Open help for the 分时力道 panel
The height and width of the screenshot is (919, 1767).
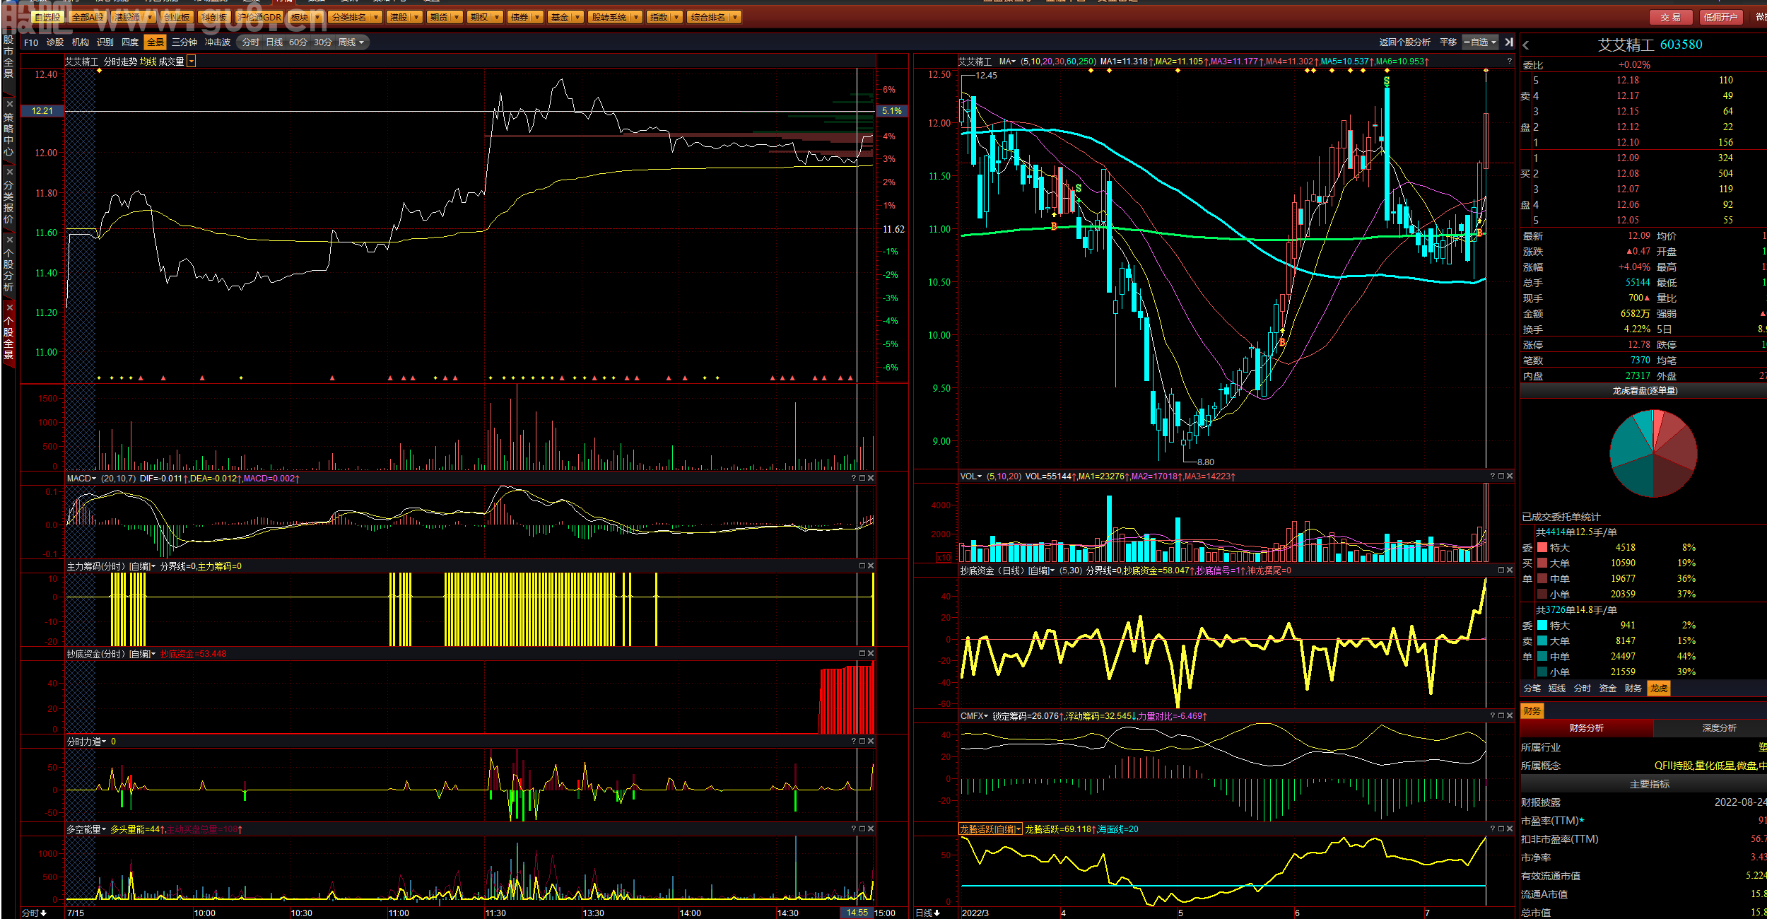pos(854,742)
